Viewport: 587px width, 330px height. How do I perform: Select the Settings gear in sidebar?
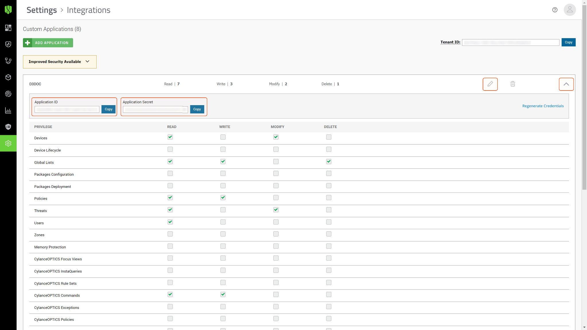pyautogui.click(x=8, y=143)
